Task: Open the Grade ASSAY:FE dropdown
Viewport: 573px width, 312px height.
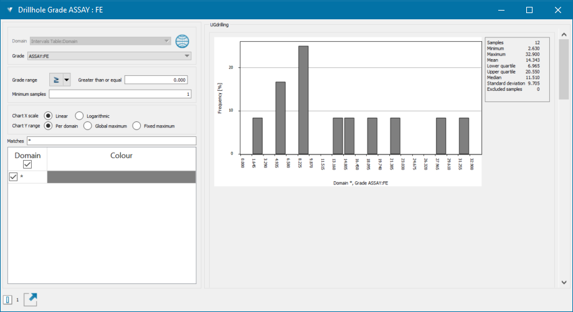Action: [109, 56]
